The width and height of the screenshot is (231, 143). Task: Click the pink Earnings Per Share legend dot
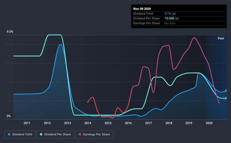[x=80, y=134]
